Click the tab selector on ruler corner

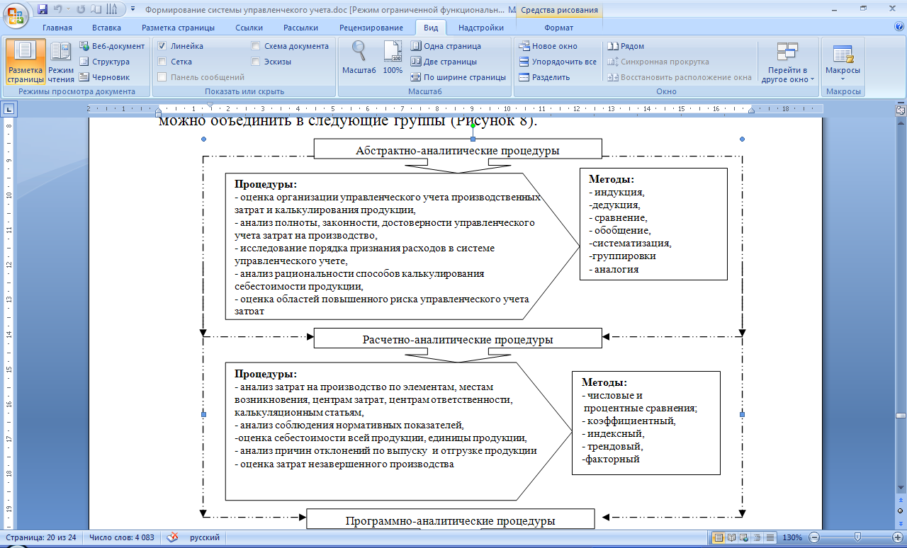click(9, 109)
